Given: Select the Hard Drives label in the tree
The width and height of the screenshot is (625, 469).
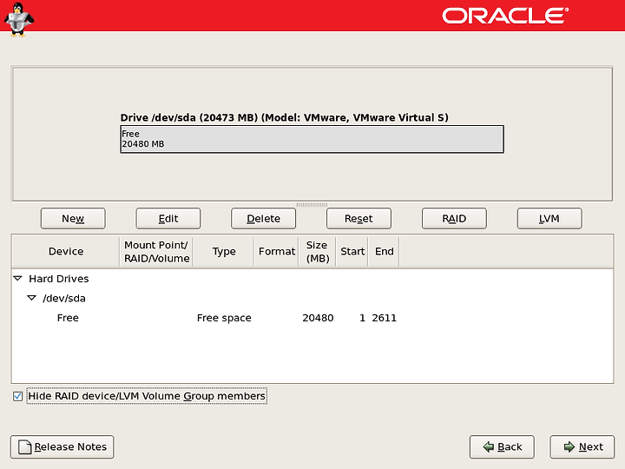Looking at the screenshot, I should pos(59,279).
